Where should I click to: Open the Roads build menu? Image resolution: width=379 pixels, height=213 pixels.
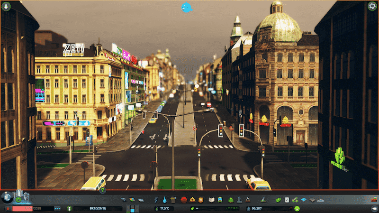coord(124,200)
